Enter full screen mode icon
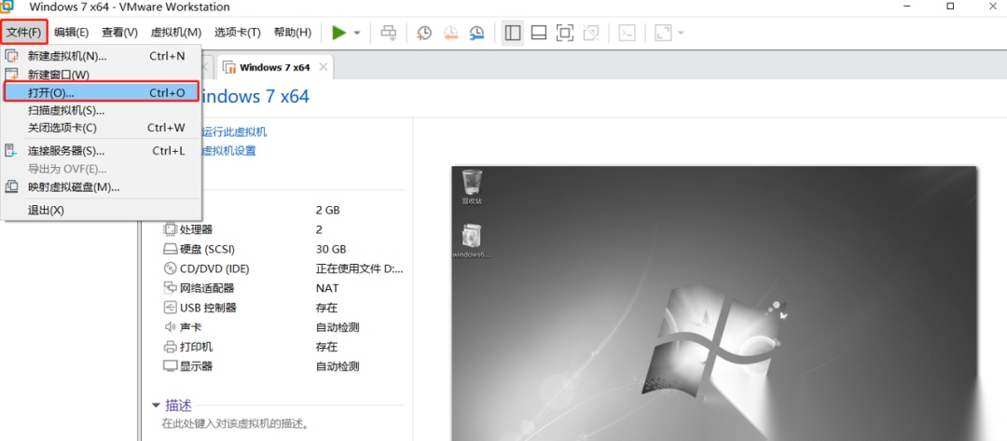Image resolution: width=1007 pixels, height=441 pixels. tap(564, 33)
